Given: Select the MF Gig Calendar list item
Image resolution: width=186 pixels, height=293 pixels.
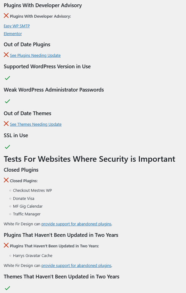Looking at the screenshot, I should 28,206.
